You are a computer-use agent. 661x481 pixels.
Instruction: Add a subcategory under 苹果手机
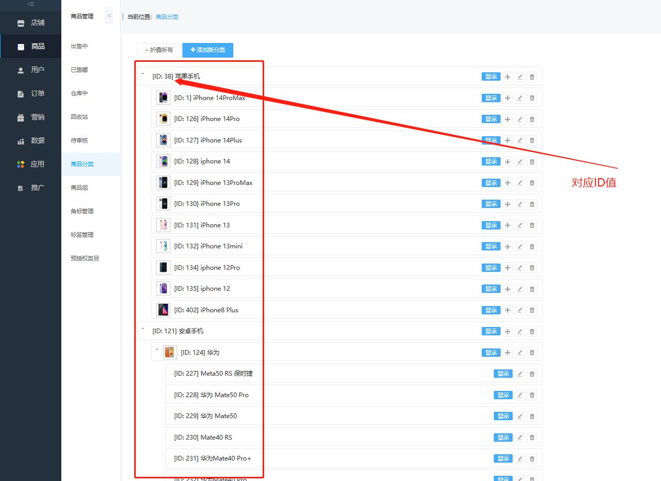(x=507, y=77)
